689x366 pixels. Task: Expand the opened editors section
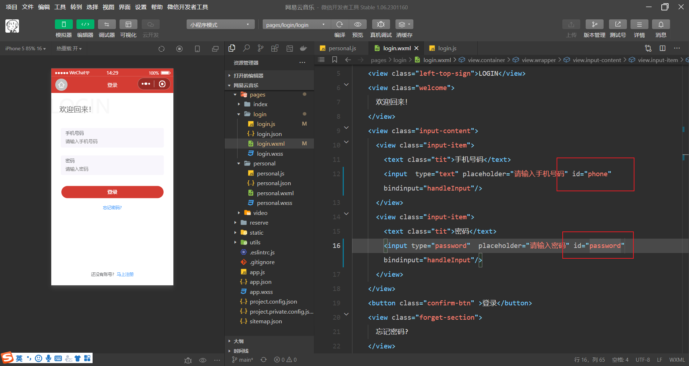tap(269, 76)
